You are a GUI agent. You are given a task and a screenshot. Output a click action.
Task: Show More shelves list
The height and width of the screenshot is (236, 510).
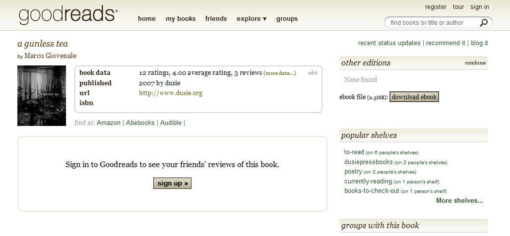point(459,201)
